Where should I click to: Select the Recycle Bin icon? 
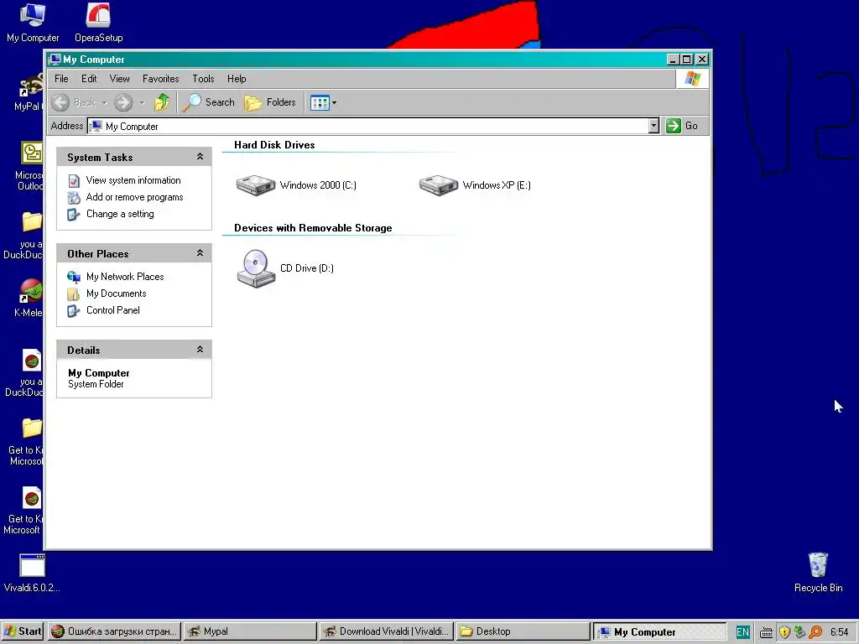(x=818, y=572)
